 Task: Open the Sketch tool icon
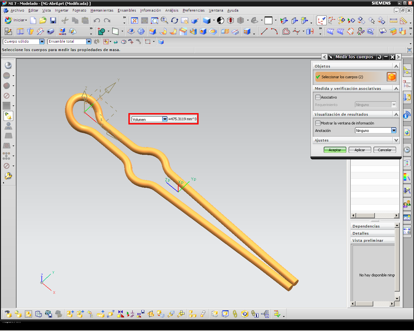click(8, 31)
